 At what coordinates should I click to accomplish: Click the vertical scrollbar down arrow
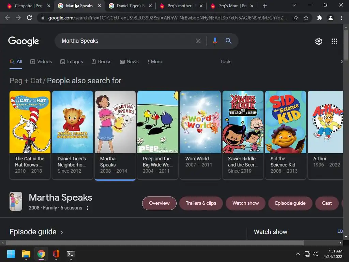346,237
